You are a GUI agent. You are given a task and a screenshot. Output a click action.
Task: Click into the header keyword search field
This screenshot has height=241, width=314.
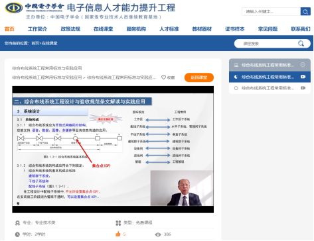271,11
